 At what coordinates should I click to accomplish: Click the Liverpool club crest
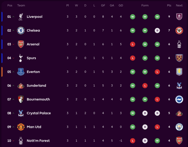(x=21, y=17)
